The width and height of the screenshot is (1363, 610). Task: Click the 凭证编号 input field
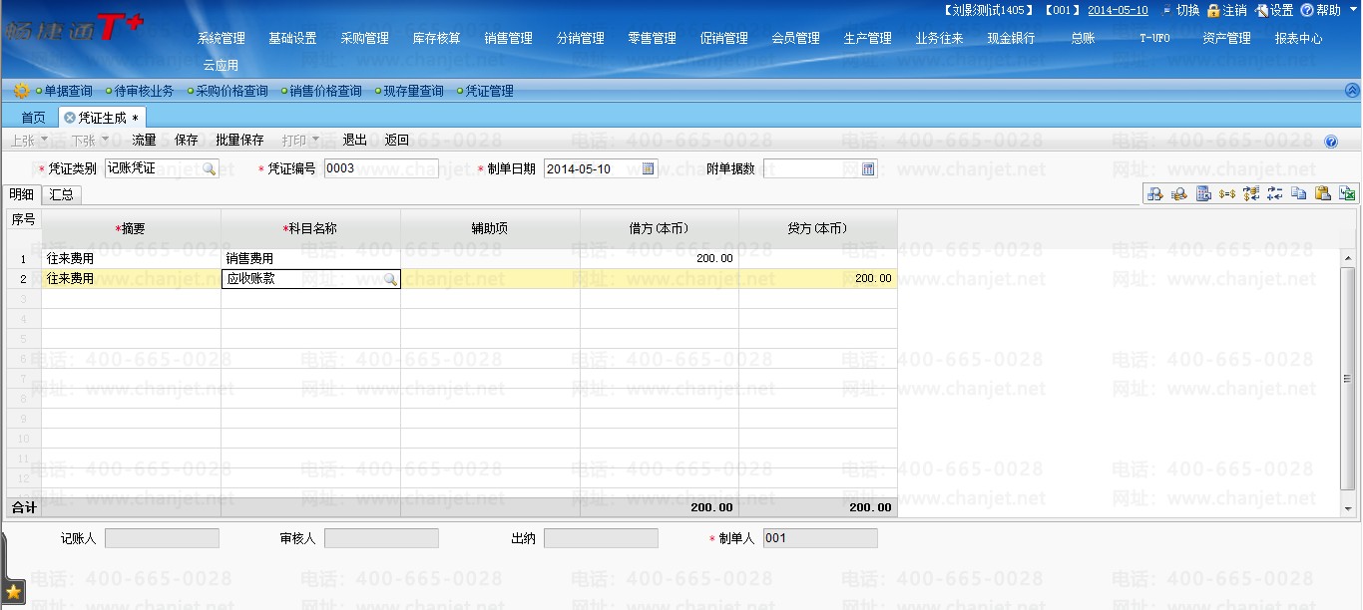click(x=381, y=168)
